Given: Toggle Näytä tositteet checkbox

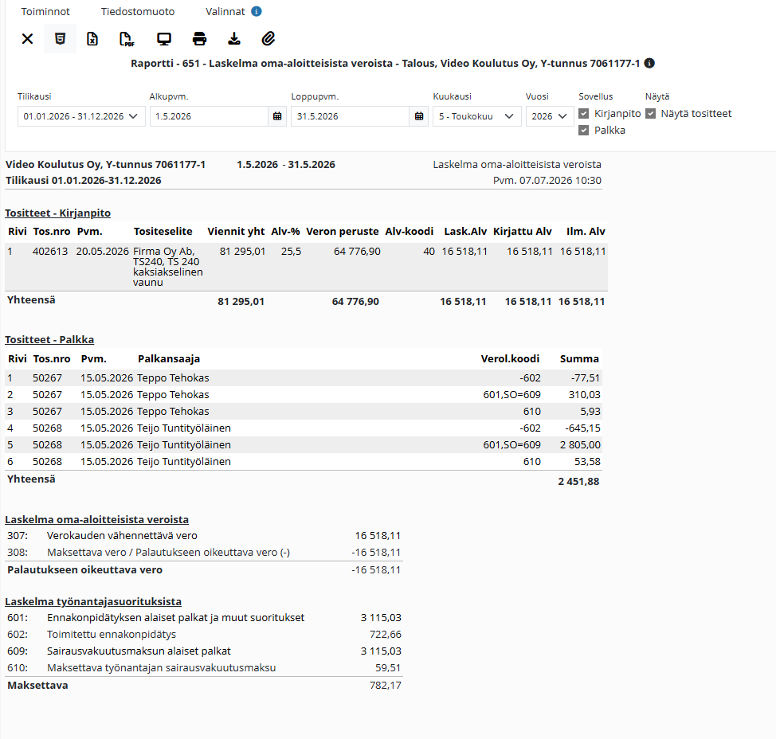Looking at the screenshot, I should tap(651, 114).
